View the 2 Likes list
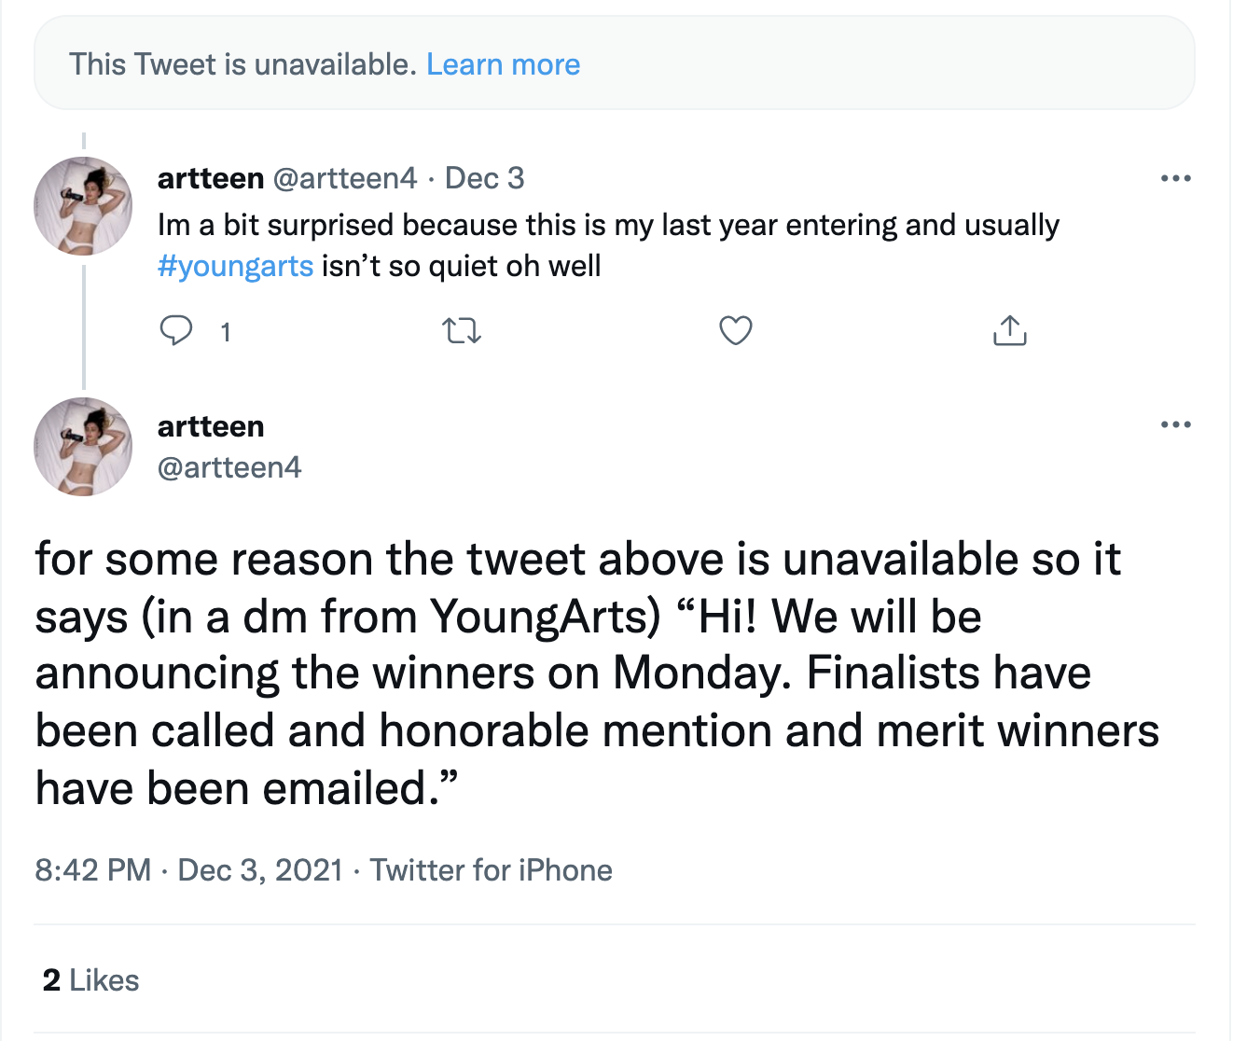The width and height of the screenshot is (1233, 1041). coord(91,980)
